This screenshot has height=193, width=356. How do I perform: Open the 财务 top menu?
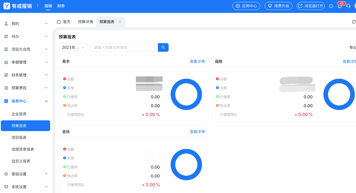61,6
